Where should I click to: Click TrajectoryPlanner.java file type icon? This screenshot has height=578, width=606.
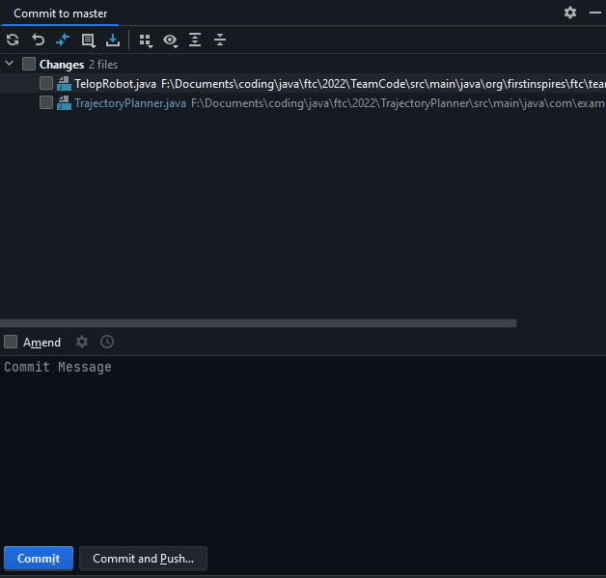pyautogui.click(x=64, y=103)
